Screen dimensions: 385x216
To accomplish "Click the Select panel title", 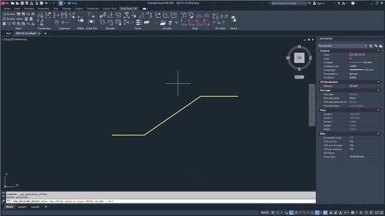I will click(x=19, y=28).
